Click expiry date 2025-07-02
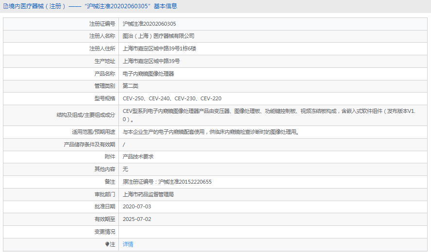The image size is (431, 252). coord(137,219)
